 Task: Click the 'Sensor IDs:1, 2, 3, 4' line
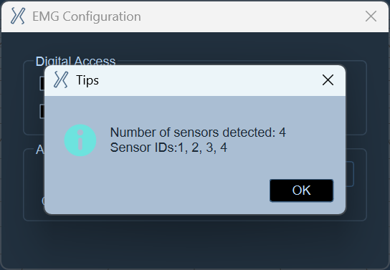pyautogui.click(x=168, y=148)
